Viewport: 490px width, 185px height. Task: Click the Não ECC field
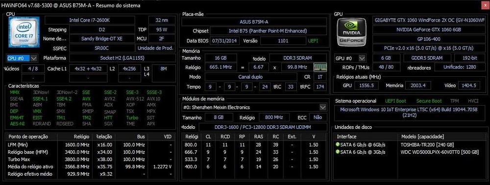(318, 117)
